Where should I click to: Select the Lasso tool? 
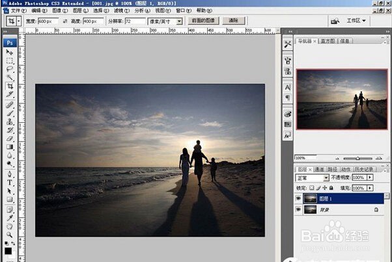(10, 69)
